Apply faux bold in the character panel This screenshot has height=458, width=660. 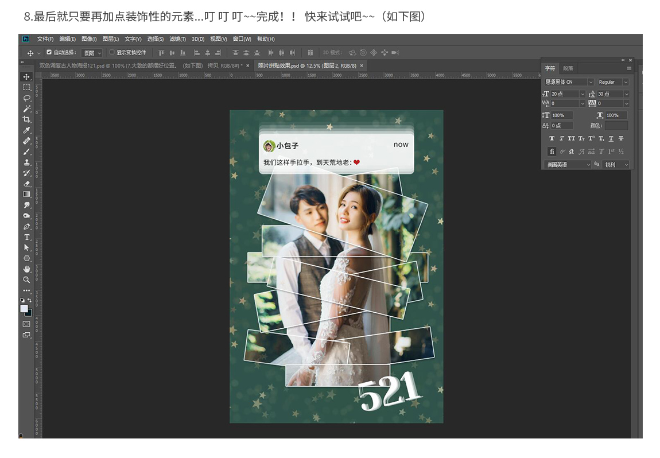coord(552,138)
